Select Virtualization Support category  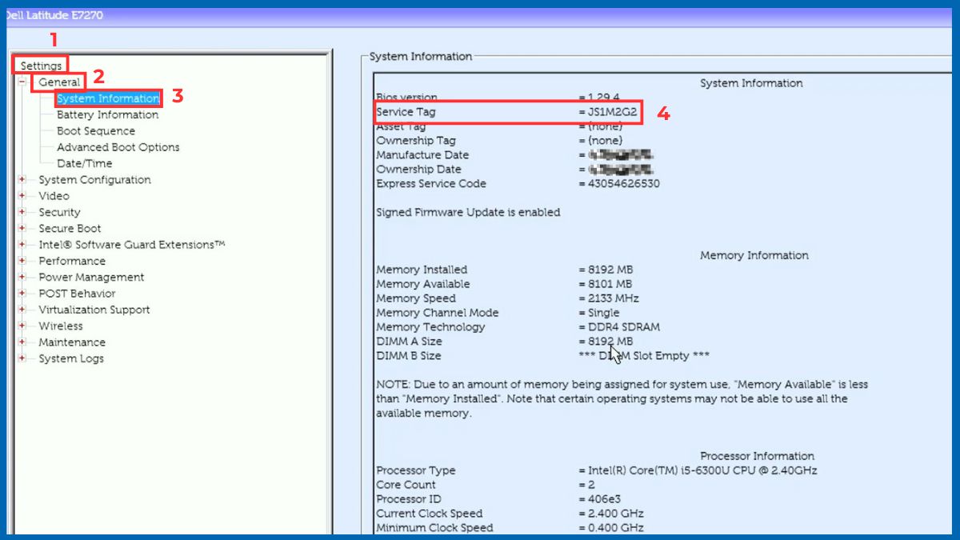tap(94, 310)
